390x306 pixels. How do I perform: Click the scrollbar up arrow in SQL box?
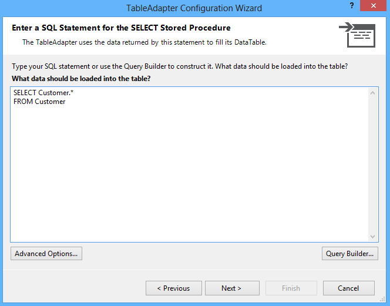coord(372,92)
